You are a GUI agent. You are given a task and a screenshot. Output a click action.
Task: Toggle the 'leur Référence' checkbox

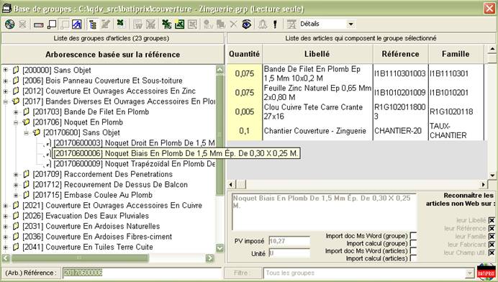pos(492,228)
